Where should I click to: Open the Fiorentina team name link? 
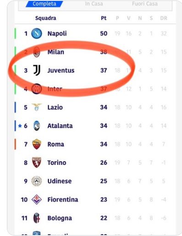point(63,200)
